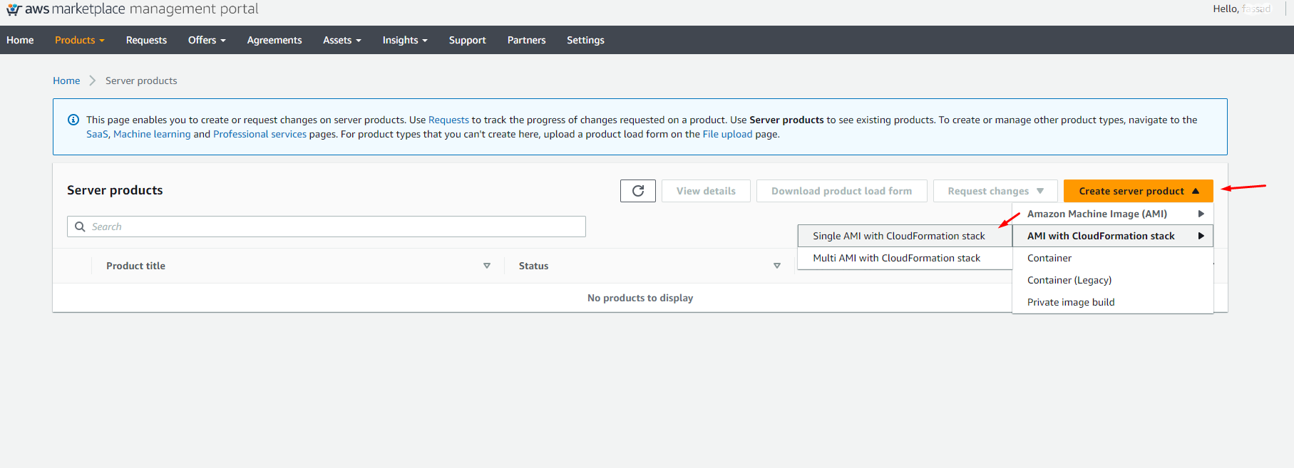The height and width of the screenshot is (468, 1294).
Task: Expand Amazon Machine Image (AMI) submenu
Action: coord(1113,214)
